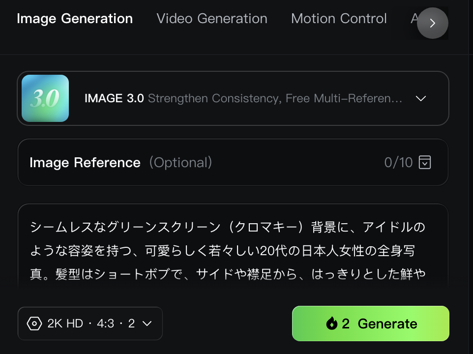This screenshot has width=473, height=354.
Task: Click the 0/10 reference image counter
Action: pos(398,163)
